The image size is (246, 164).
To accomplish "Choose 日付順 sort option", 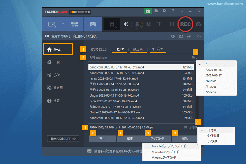I will pyautogui.click(x=216, y=130).
